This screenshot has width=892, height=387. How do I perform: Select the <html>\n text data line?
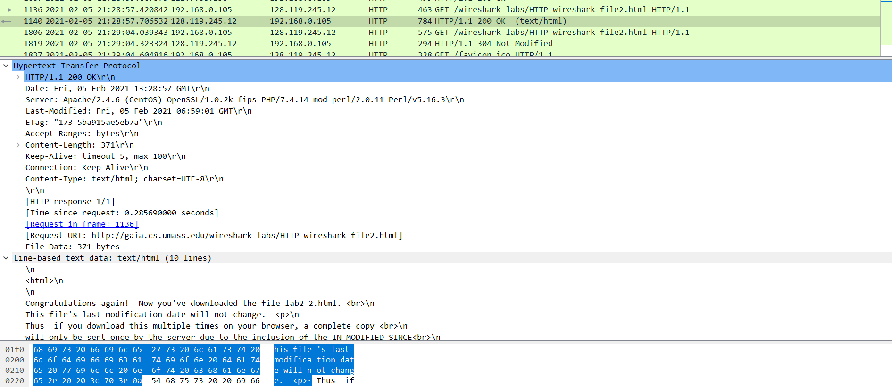point(44,280)
